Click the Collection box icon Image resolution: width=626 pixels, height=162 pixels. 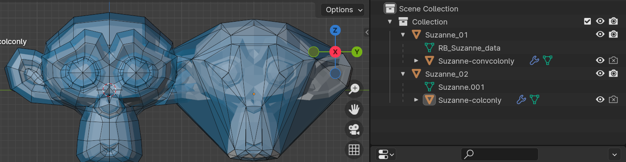pyautogui.click(x=403, y=22)
